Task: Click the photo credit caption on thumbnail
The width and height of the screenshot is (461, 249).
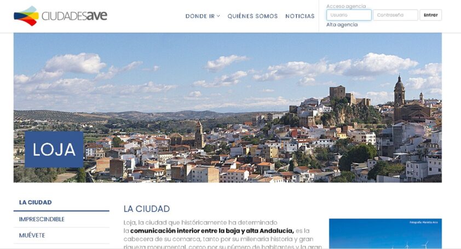Action: [x=424, y=222]
